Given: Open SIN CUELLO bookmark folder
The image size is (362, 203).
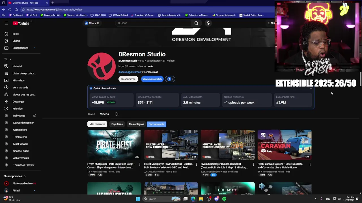Looking at the screenshot, I should (x=98, y=15).
